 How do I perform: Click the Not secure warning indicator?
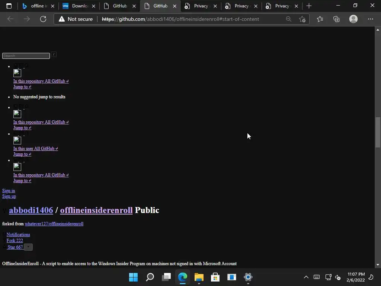pos(76,19)
